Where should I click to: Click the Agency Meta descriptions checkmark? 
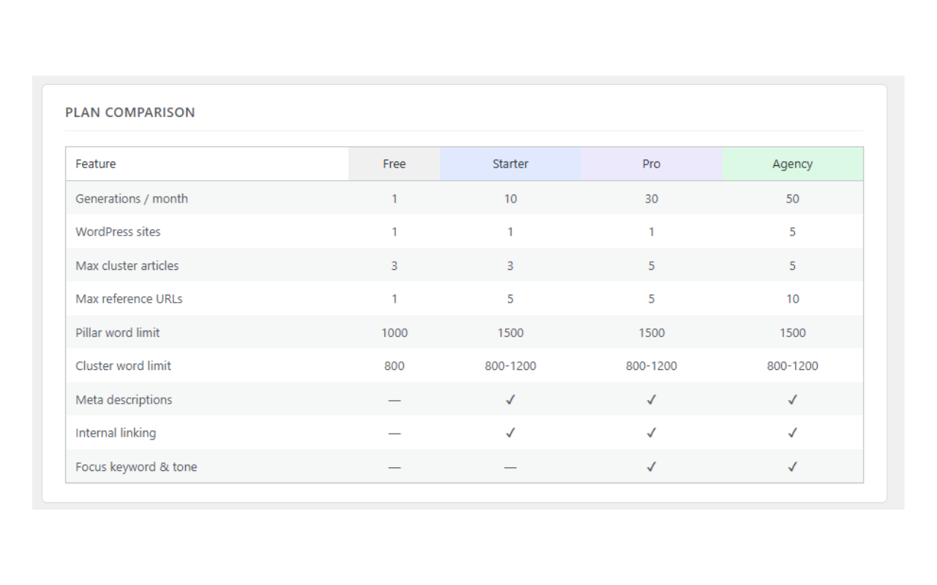793,399
